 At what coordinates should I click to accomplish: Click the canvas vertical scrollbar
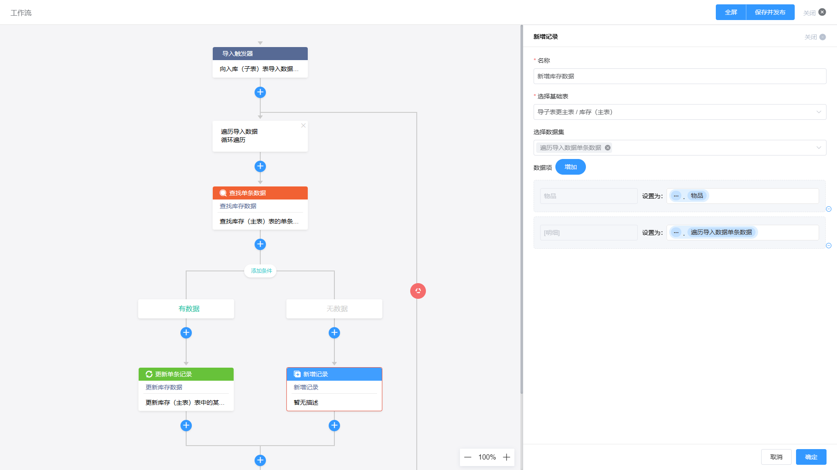521,209
